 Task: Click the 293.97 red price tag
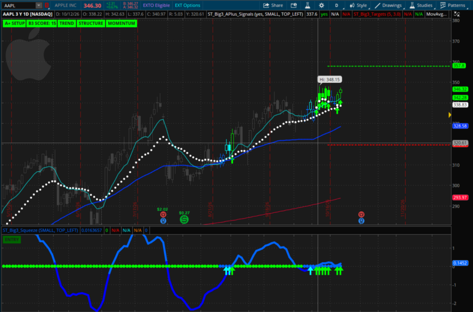pyautogui.click(x=460, y=198)
